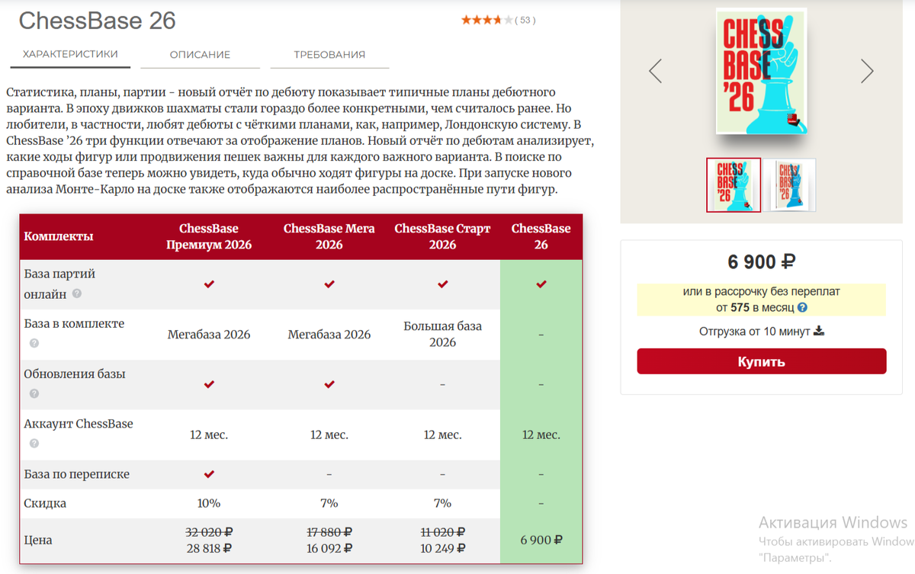Select the first ChessBase '26 thumbnail
This screenshot has height=574, width=915.
pyautogui.click(x=734, y=185)
